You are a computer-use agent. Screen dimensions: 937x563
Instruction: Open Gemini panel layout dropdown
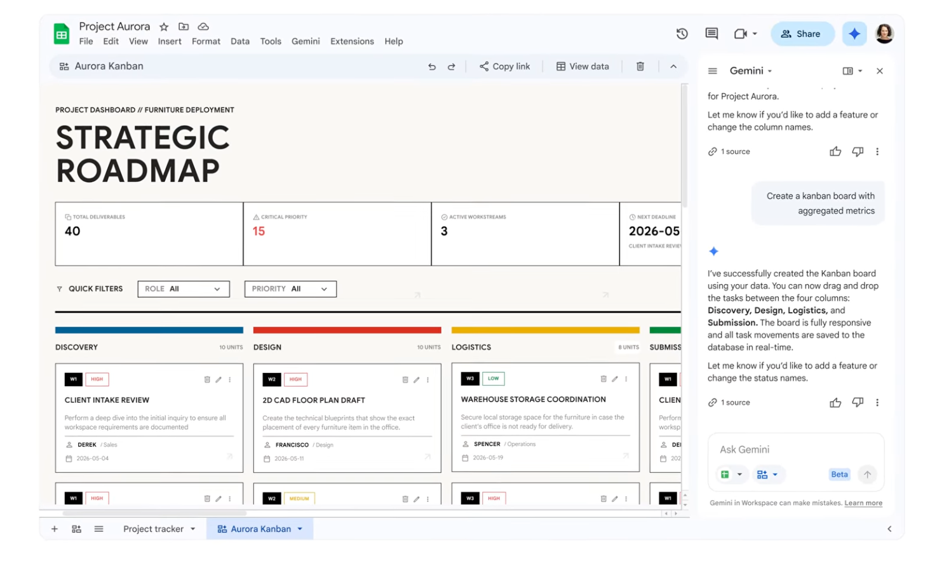click(860, 71)
